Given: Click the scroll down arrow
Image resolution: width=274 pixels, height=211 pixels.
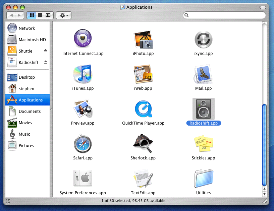Looking at the screenshot, I should [x=264, y=194].
